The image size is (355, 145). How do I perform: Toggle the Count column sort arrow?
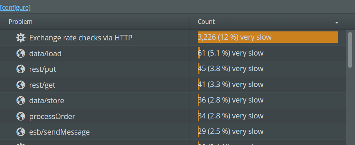337,22
